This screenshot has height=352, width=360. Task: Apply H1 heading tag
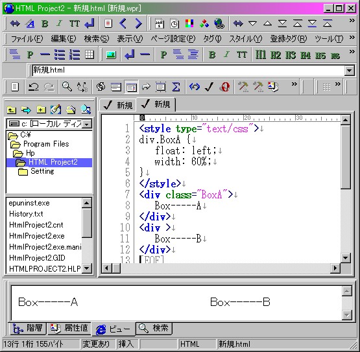click(261, 55)
